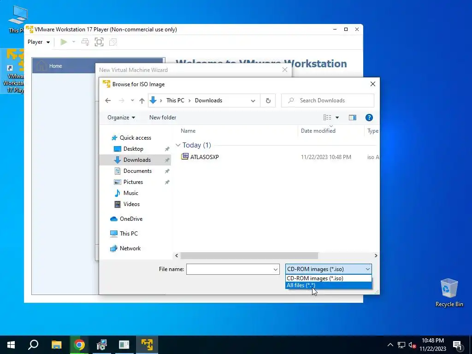Open the Player menu in VMware
Screen dimensions: 472x354
(39, 42)
